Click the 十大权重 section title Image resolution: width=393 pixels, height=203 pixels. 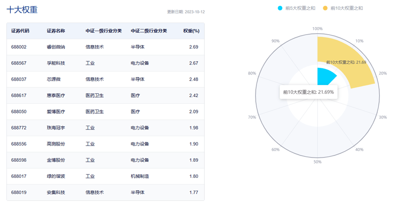(x=22, y=9)
